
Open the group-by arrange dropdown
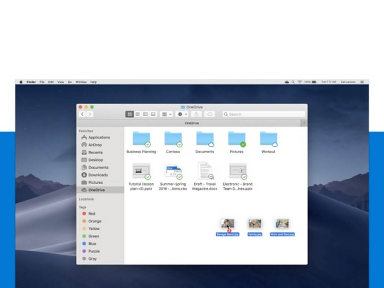pos(166,114)
